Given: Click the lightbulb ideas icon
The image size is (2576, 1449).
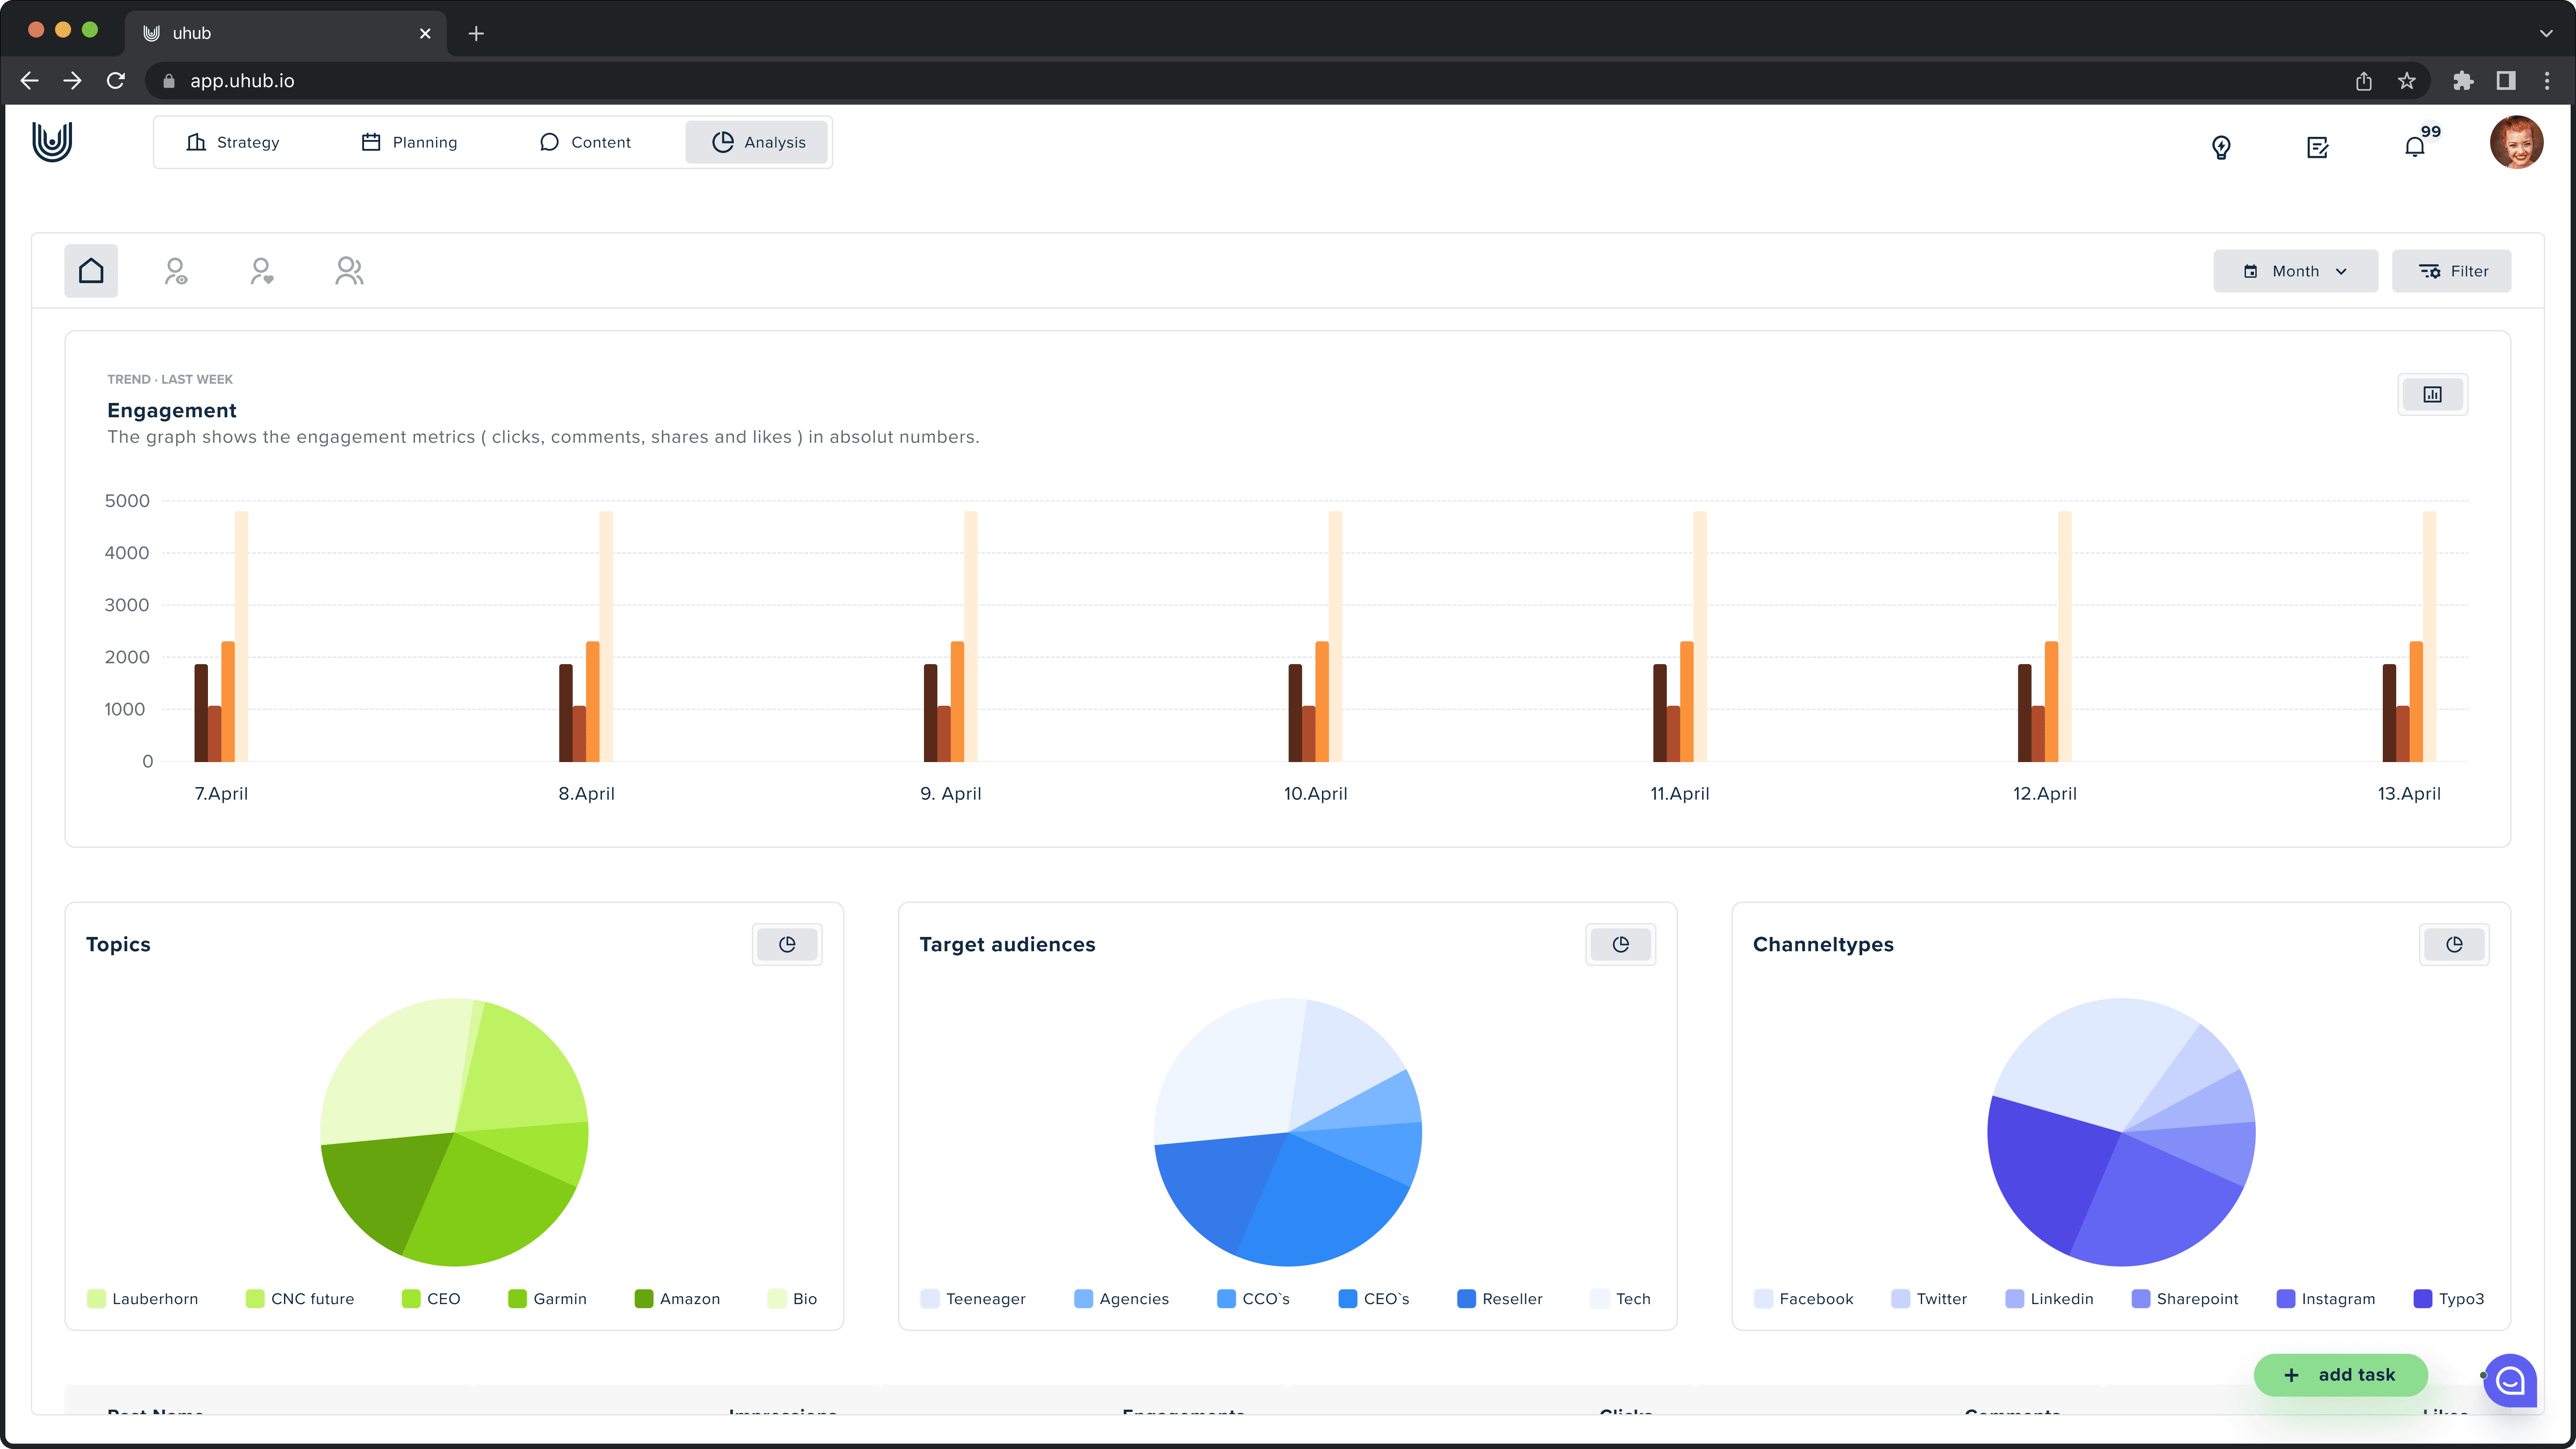Looking at the screenshot, I should pyautogui.click(x=2221, y=147).
